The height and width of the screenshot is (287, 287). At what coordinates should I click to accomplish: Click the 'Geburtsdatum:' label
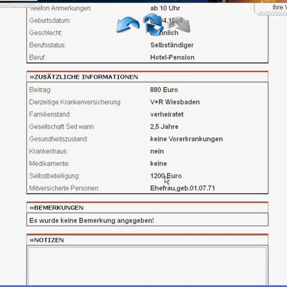tap(50, 20)
